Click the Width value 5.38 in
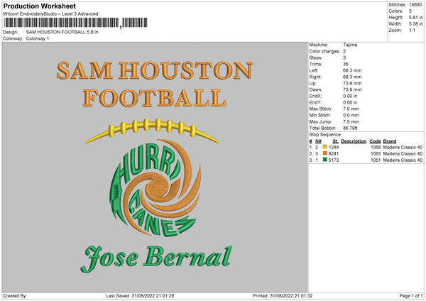The image size is (426, 301). 415,24
